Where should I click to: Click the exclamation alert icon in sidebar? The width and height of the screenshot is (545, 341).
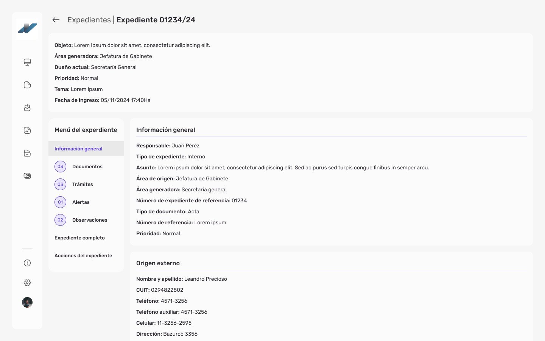coord(27,263)
